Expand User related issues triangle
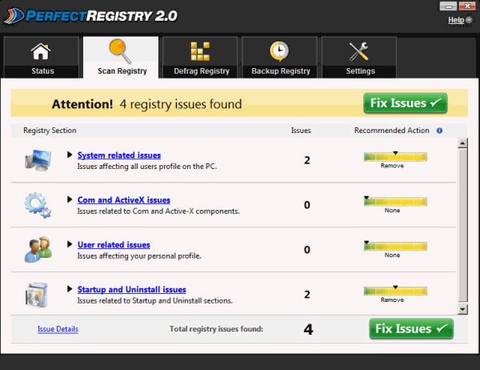The image size is (480, 370). (70, 244)
